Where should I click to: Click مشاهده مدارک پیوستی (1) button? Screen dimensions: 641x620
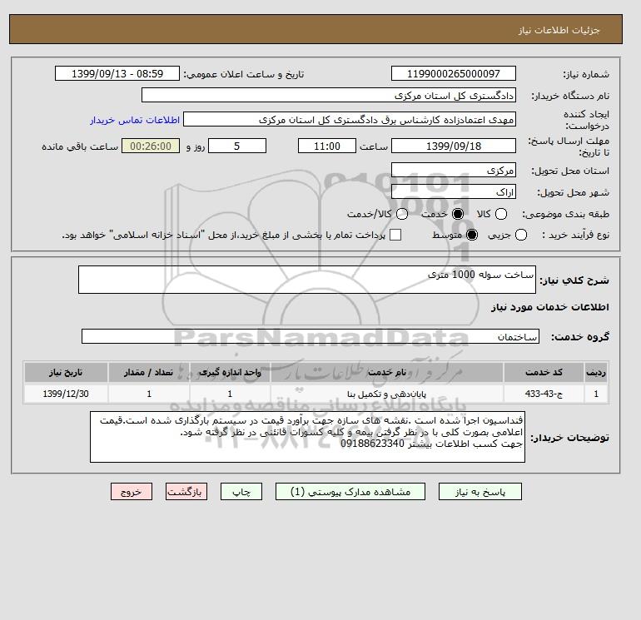coord(350,492)
